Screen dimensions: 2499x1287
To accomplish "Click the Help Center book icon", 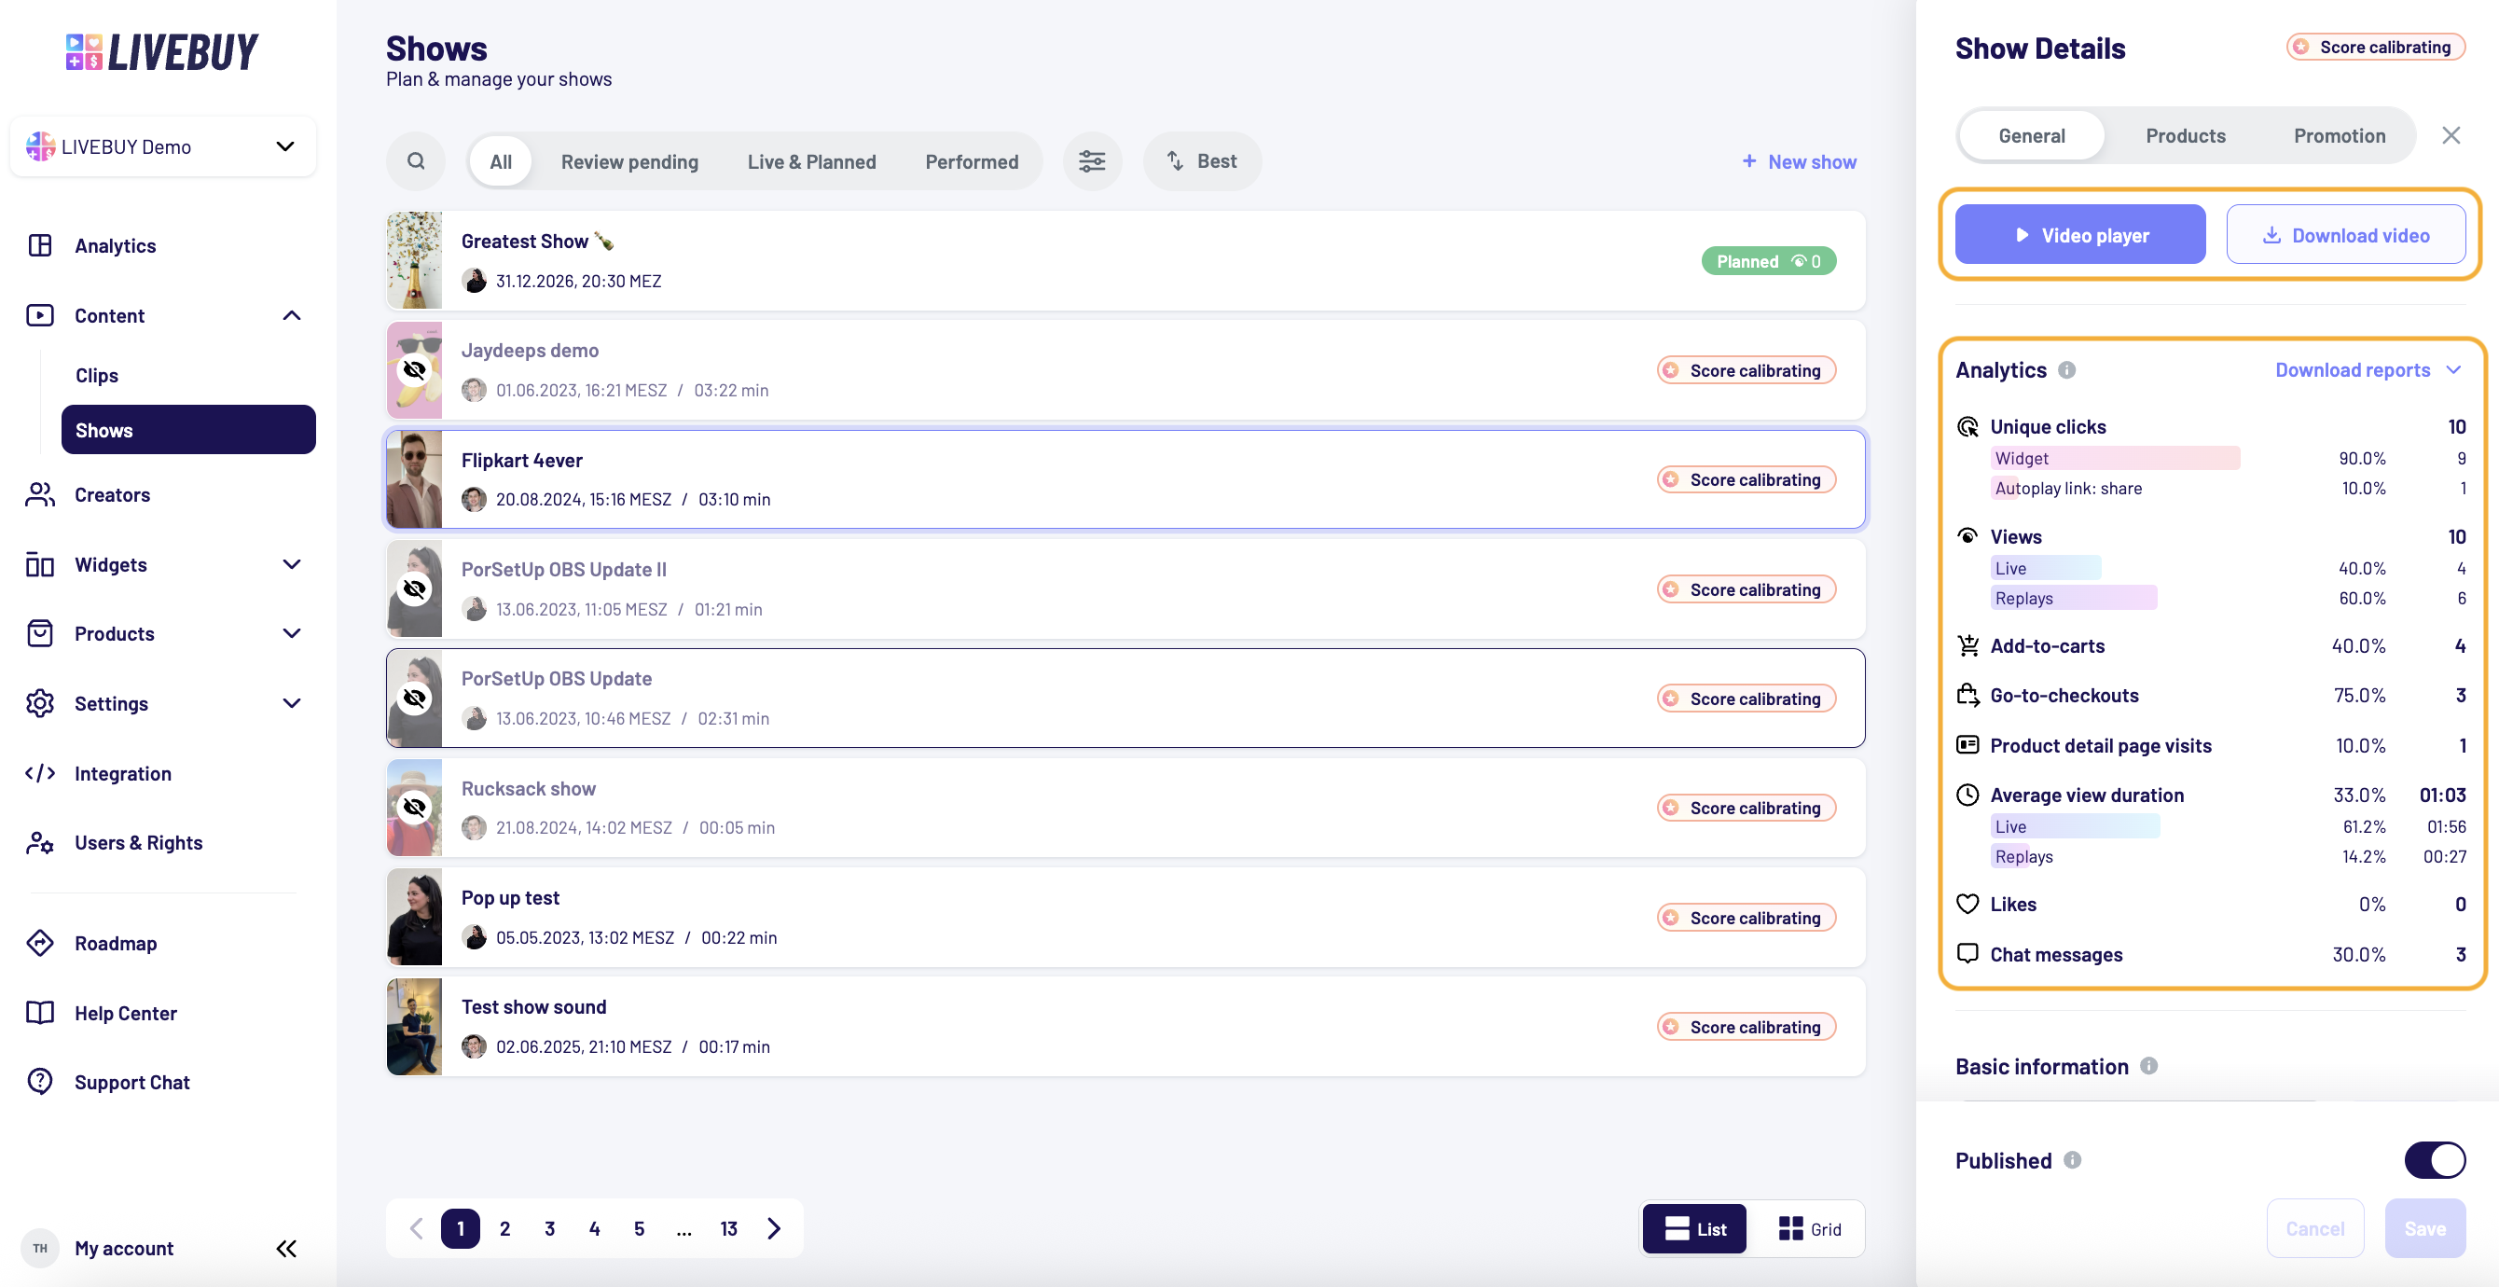I will coord(40,1014).
